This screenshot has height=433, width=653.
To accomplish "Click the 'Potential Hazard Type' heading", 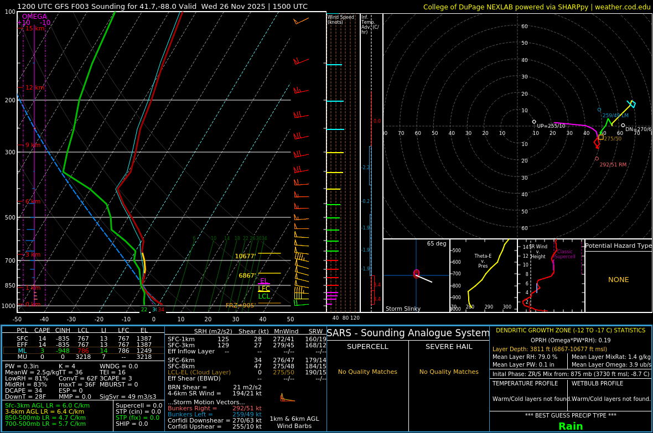I will click(x=619, y=246).
